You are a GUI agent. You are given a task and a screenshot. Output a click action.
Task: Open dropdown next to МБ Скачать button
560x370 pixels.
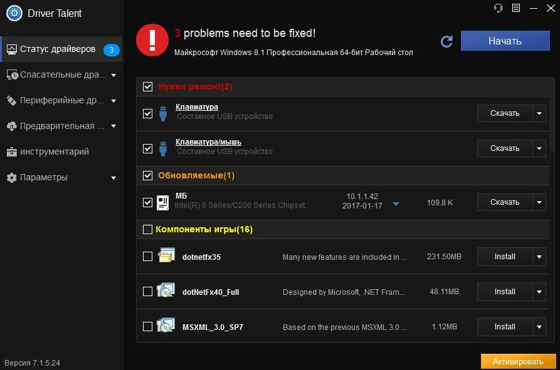(539, 202)
